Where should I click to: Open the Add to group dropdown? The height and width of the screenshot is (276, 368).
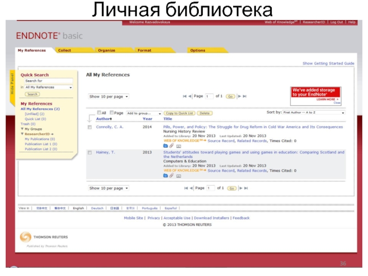click(x=144, y=113)
